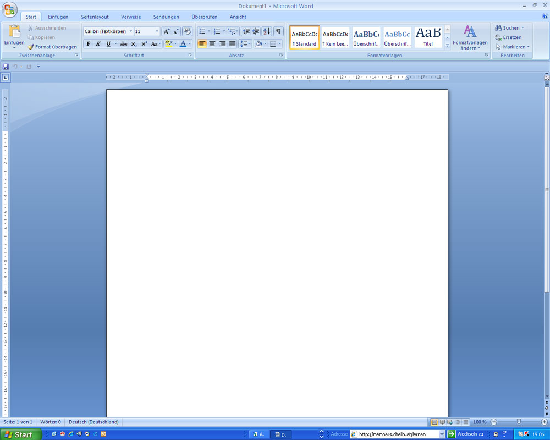Enable center paragraph alignment
This screenshot has width=550, height=440.
[x=212, y=44]
